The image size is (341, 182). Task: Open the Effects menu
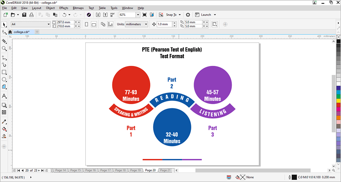[64, 8]
